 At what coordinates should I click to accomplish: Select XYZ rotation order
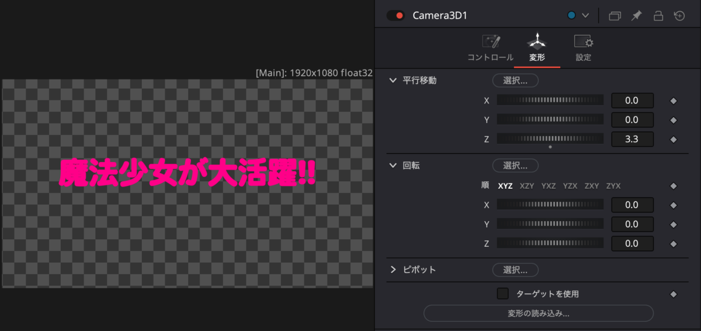pos(505,186)
